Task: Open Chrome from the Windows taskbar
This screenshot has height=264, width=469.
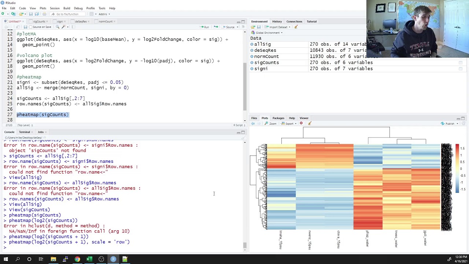Action: (x=77, y=259)
